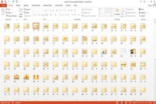Click the Cut scissors icon
Viewport: 156px width, 104px height.
pos(6,9)
